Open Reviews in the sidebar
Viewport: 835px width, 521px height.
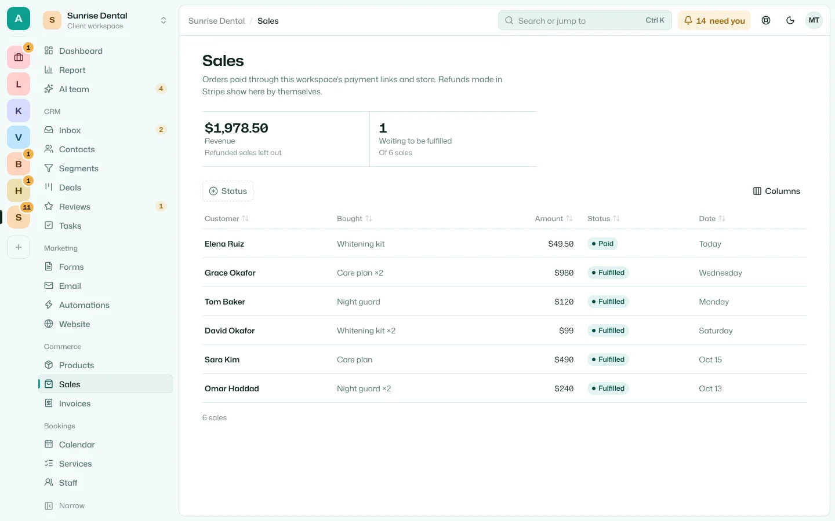click(x=106, y=207)
